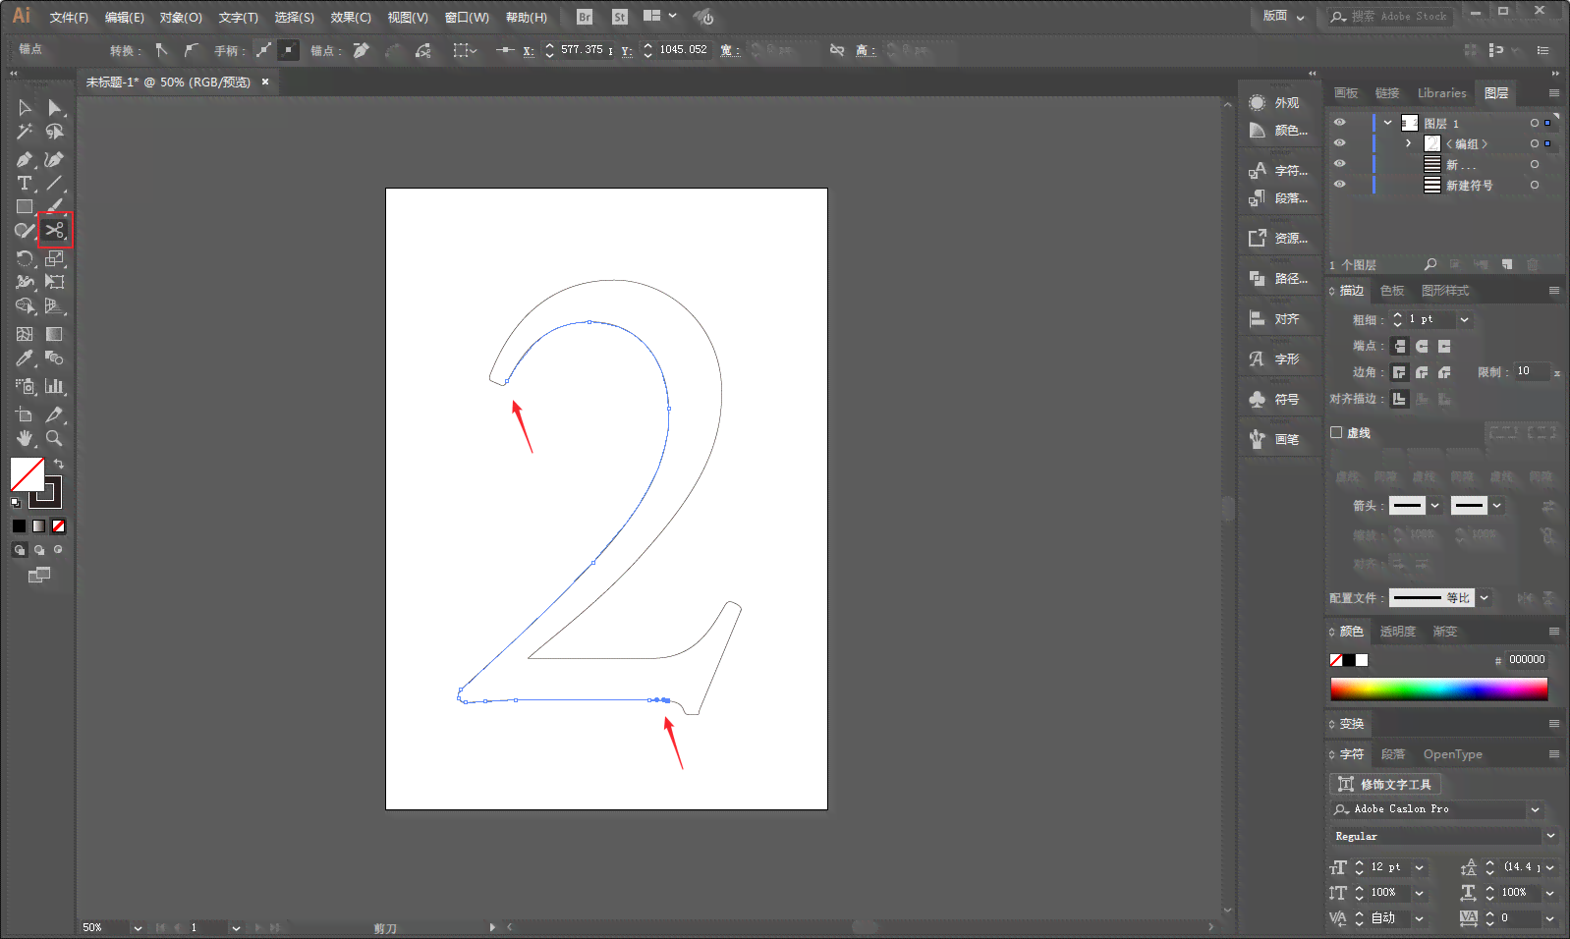The height and width of the screenshot is (939, 1570).
Task: Set round join for 边角
Action: tap(1422, 372)
